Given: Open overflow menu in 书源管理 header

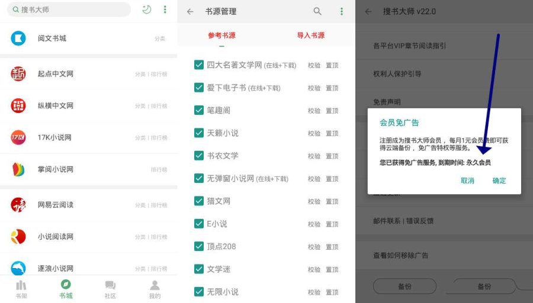Looking at the screenshot, I should pyautogui.click(x=341, y=11).
